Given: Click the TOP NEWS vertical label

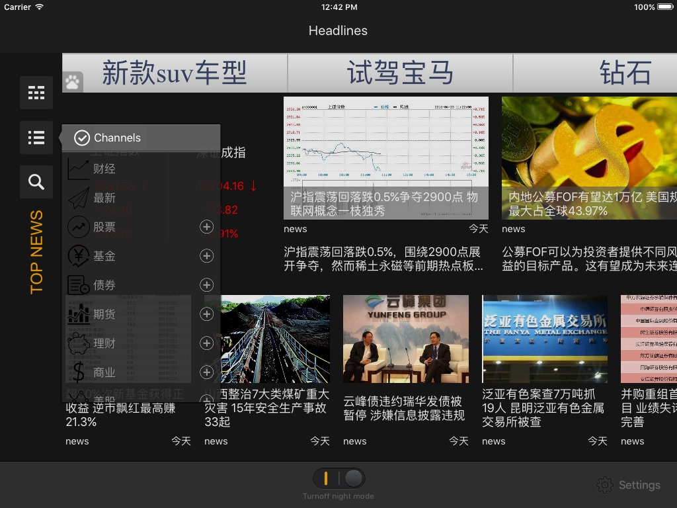Looking at the screenshot, I should click(36, 251).
